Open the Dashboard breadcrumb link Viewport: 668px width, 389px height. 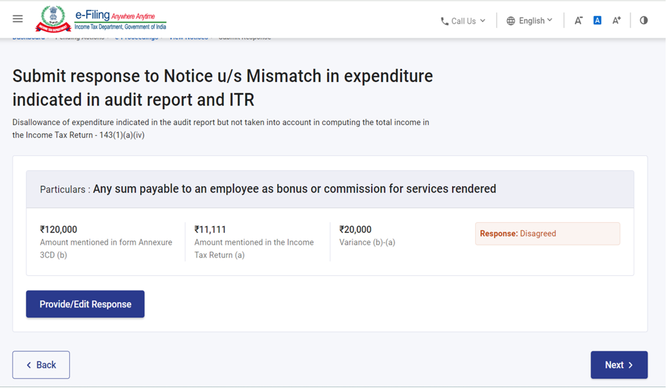[x=28, y=38]
